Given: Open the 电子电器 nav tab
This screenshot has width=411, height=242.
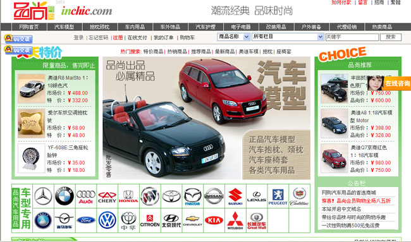Looking at the screenshot, I should coord(241,27).
